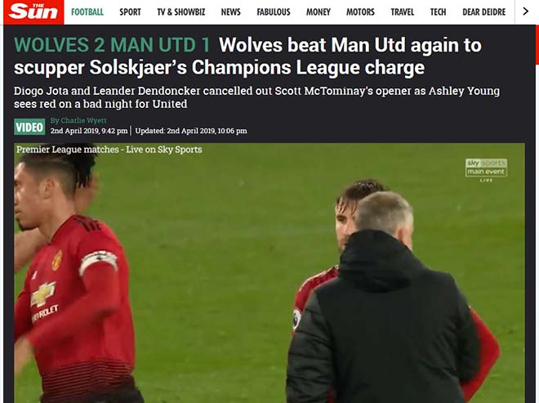Go to TV & Showbiz section
The image size is (539, 403).
[x=181, y=12]
